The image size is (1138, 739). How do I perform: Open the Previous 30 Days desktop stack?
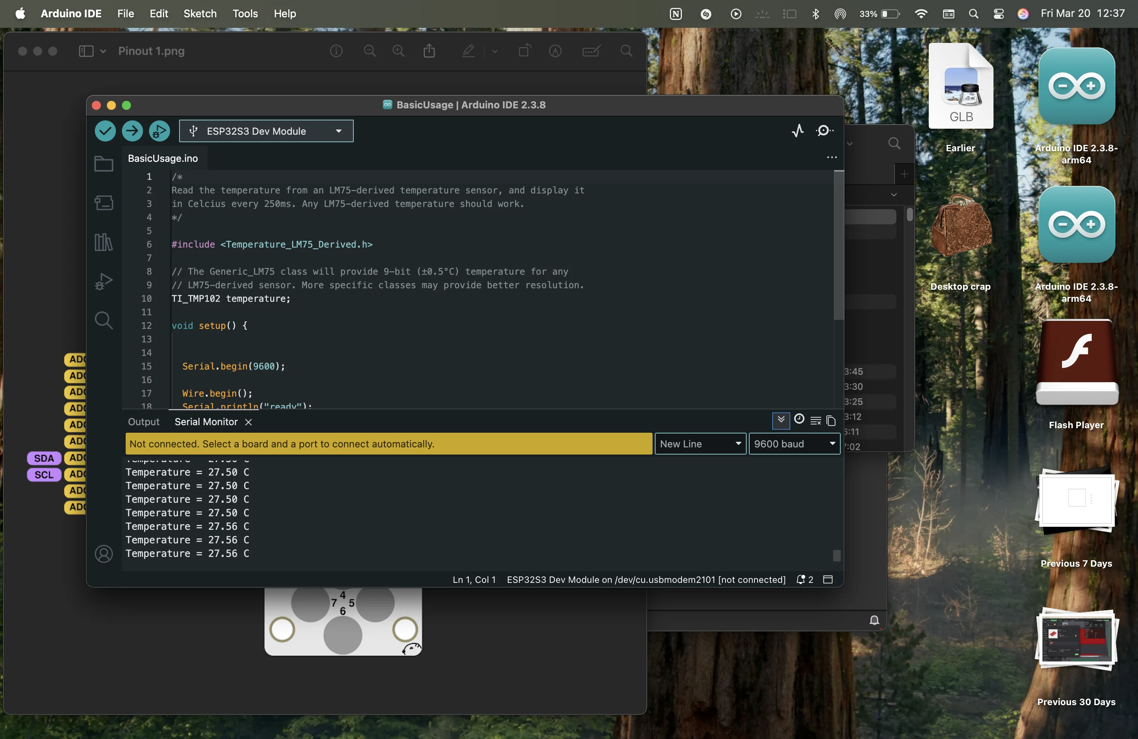coord(1077,640)
